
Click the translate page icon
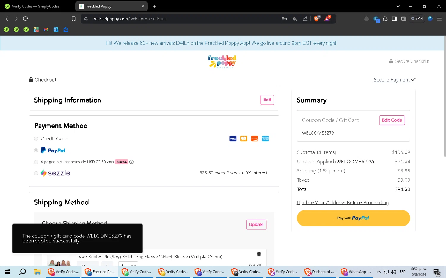point(295,19)
